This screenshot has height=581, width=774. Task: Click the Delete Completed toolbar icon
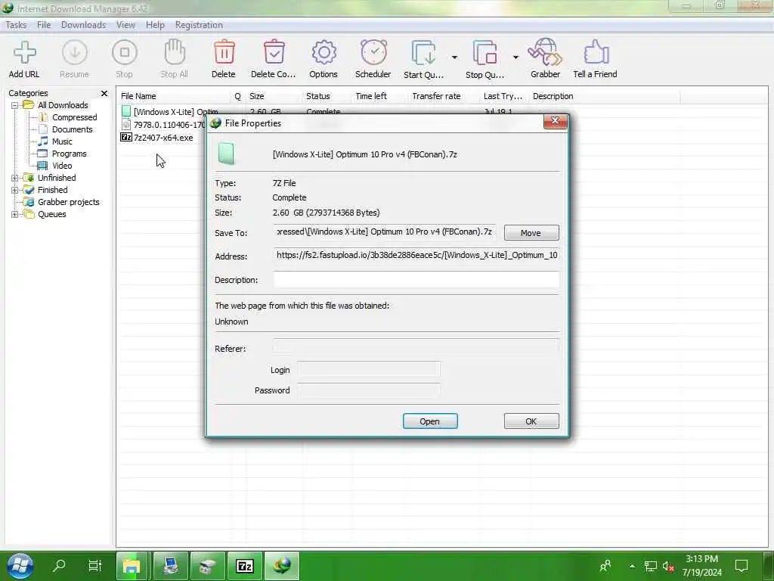click(x=274, y=53)
